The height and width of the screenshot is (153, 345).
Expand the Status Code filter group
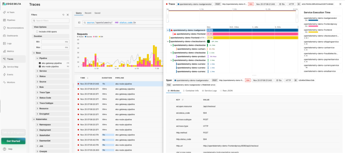pyautogui.click(x=37, y=98)
